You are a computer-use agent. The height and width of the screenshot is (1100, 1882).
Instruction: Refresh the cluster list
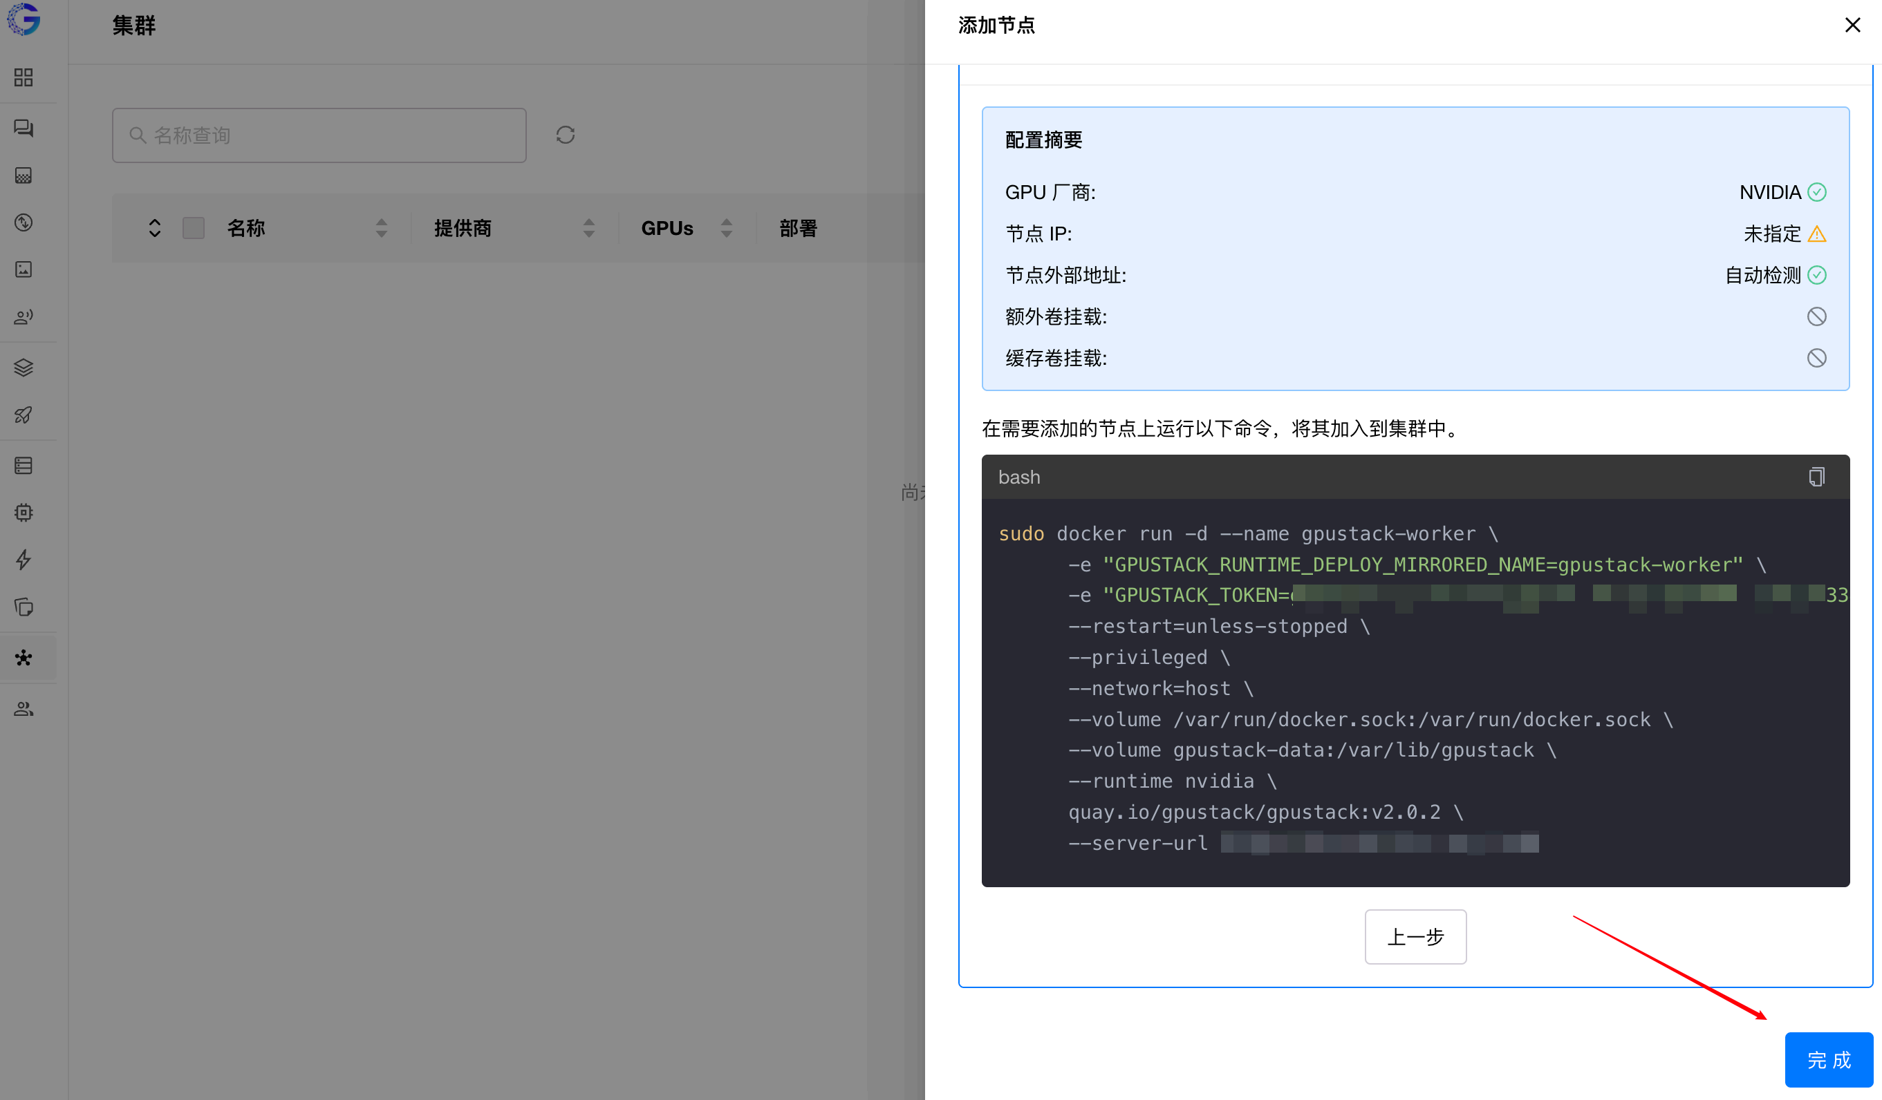coord(566,135)
